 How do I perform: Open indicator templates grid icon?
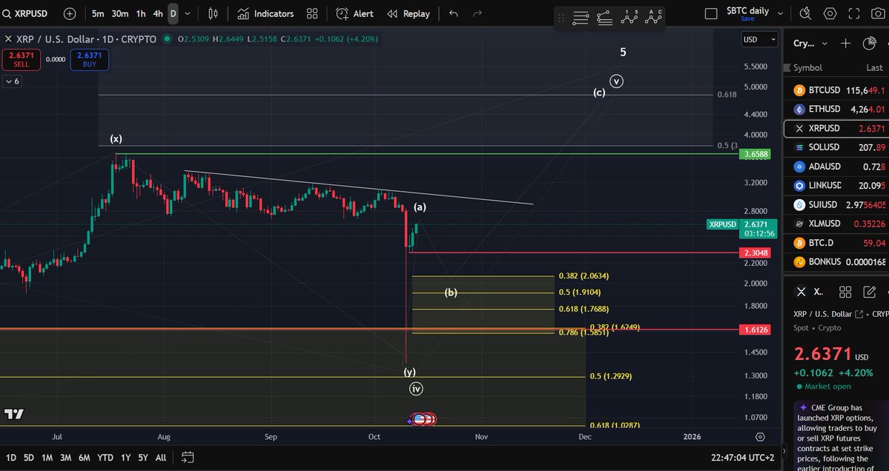click(x=312, y=13)
